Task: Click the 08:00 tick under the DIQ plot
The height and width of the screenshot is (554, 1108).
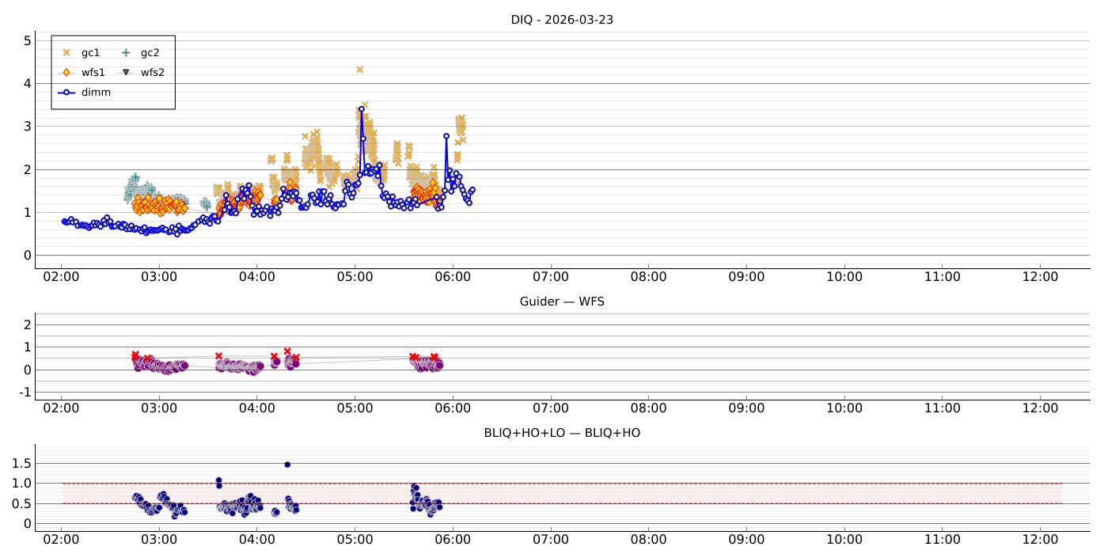Action: click(x=648, y=277)
